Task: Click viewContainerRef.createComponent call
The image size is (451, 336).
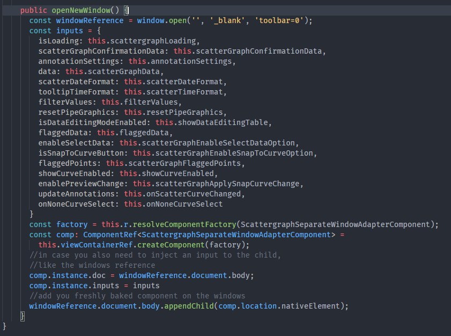Action: (132, 245)
